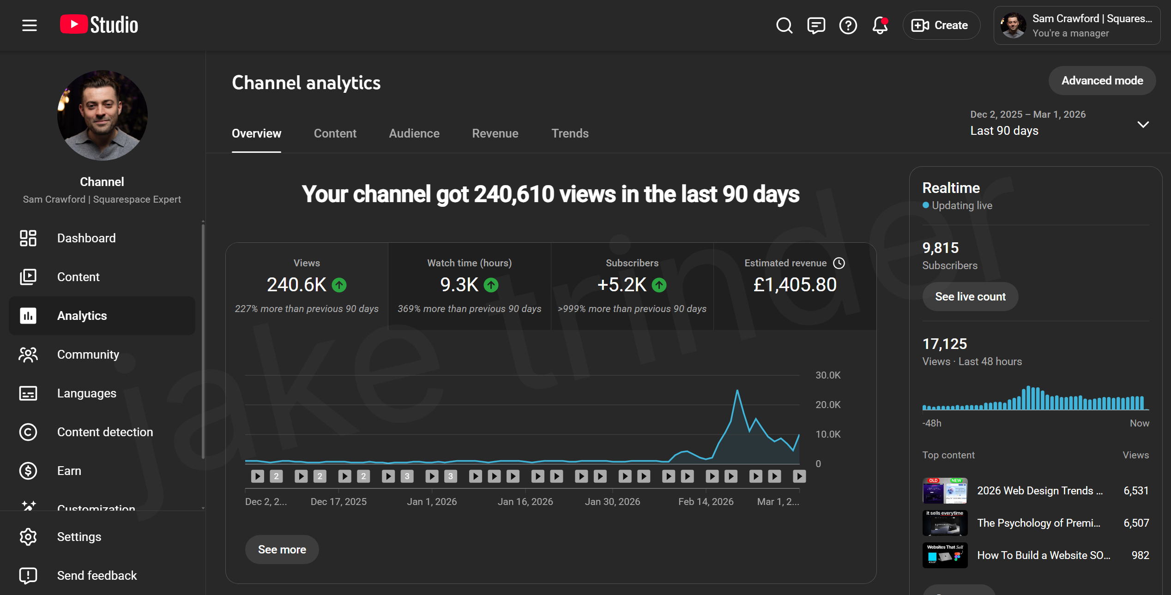Image resolution: width=1171 pixels, height=595 pixels.
Task: Select the Community sidebar icon
Action: tap(28, 355)
